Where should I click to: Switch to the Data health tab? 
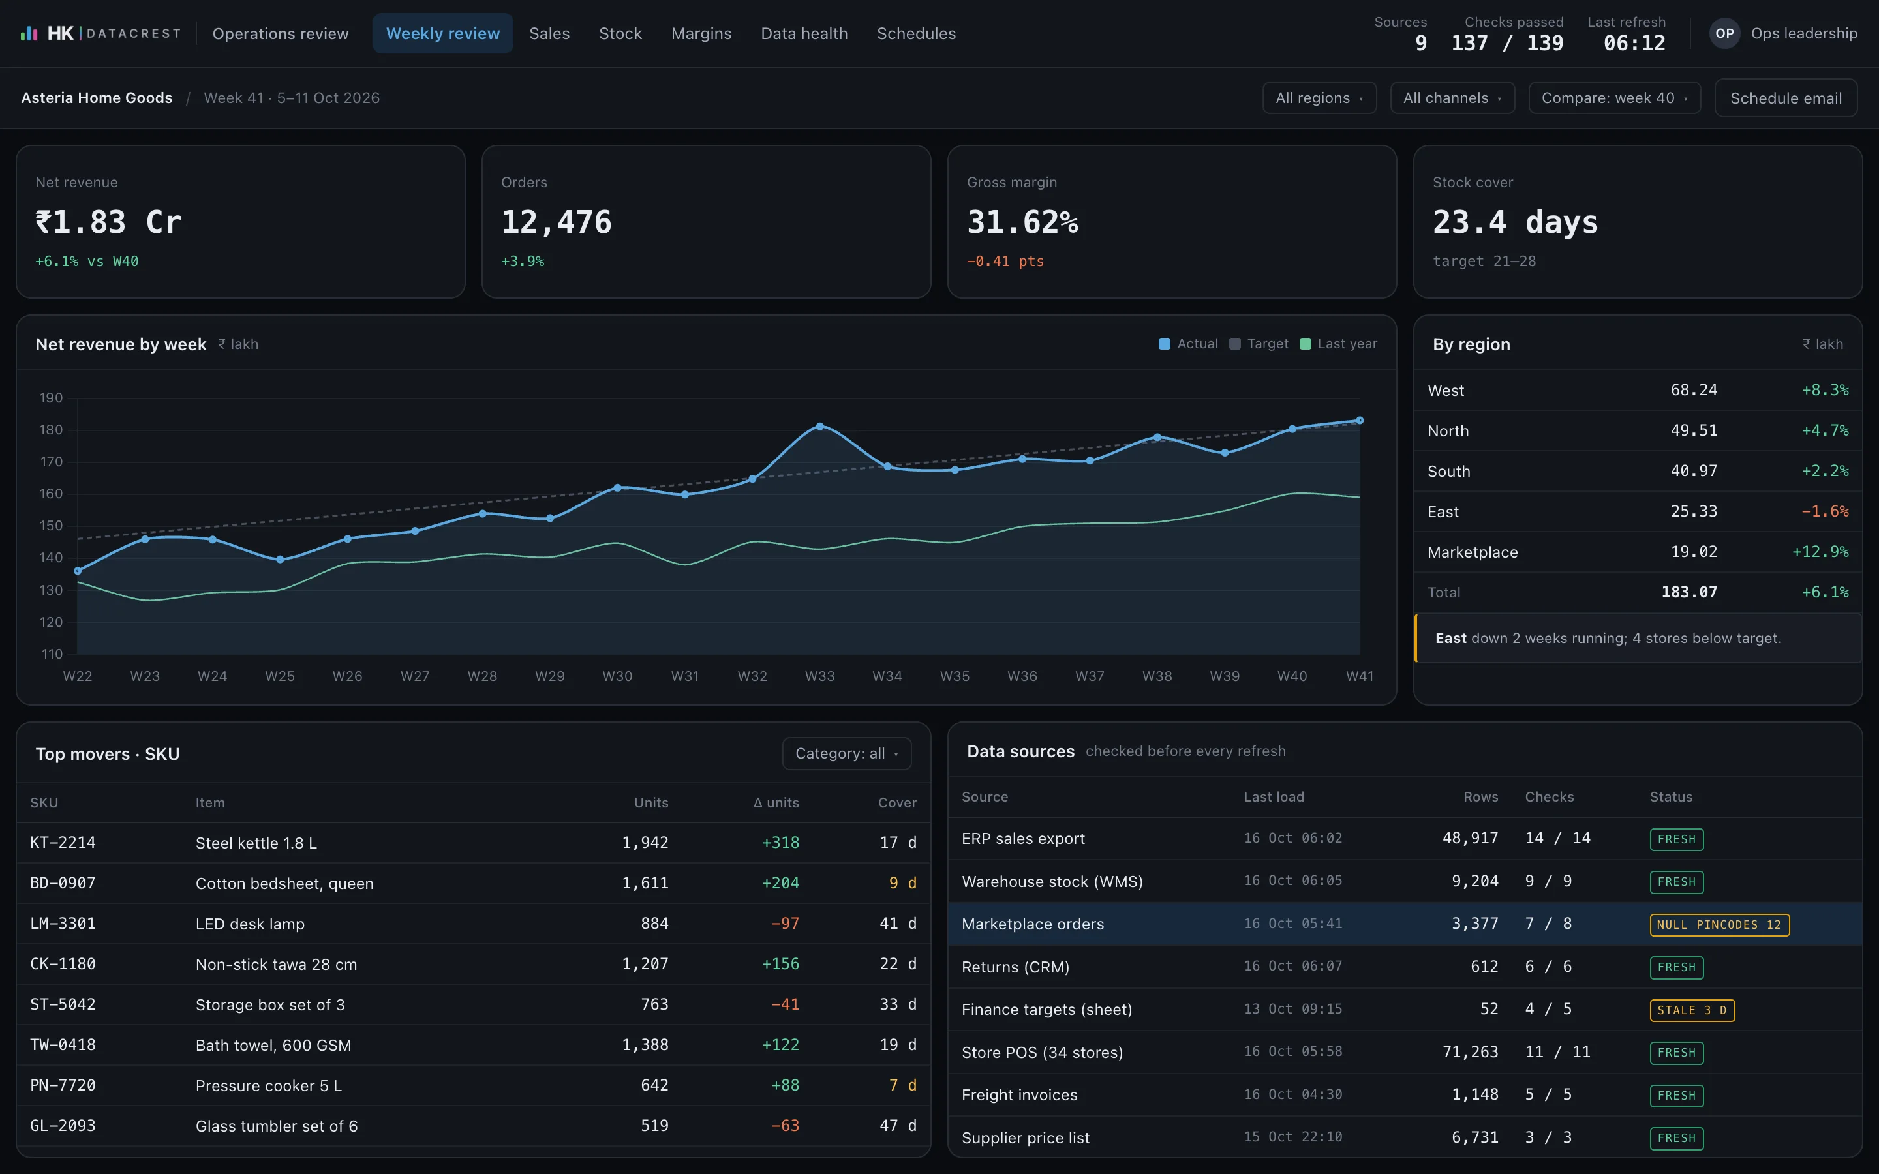point(804,33)
